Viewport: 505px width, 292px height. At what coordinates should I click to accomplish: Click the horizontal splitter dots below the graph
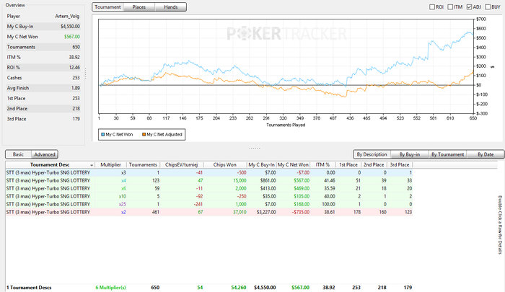[253, 149]
